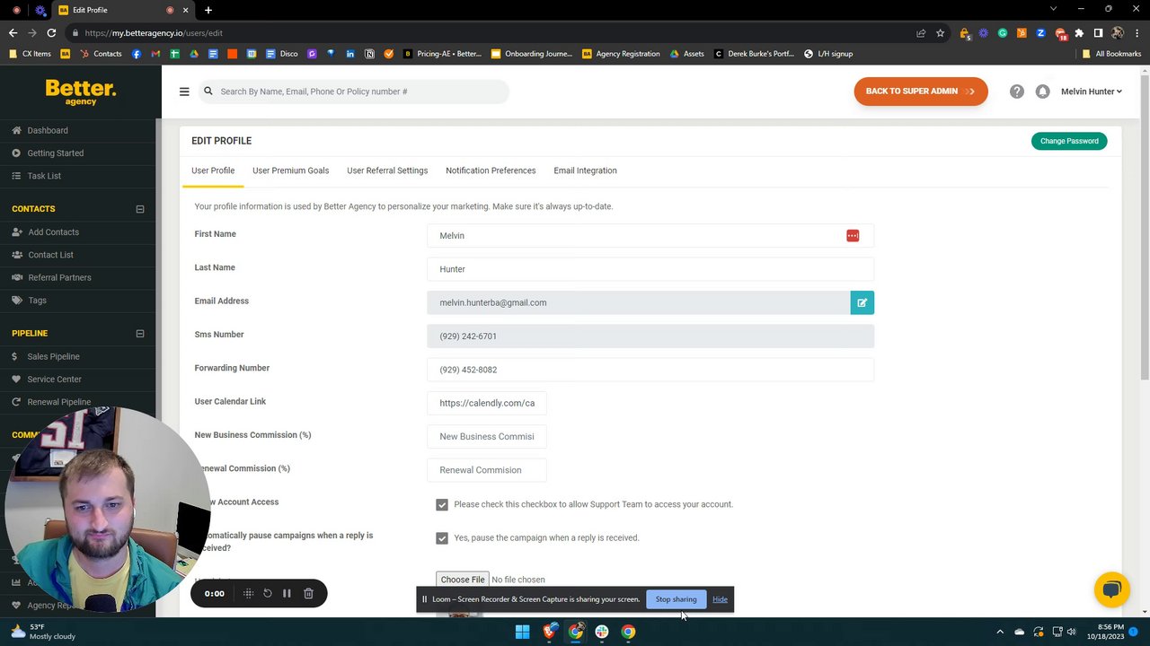This screenshot has height=646, width=1150.
Task: Click the User Calendar Link input field
Action: click(x=487, y=403)
